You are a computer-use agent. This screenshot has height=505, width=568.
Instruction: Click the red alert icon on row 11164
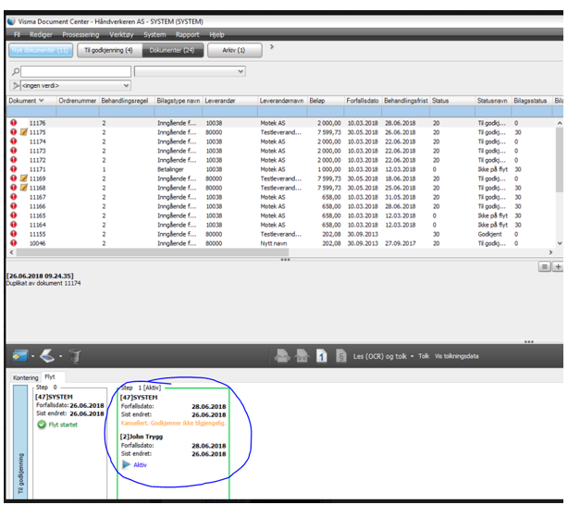point(13,225)
